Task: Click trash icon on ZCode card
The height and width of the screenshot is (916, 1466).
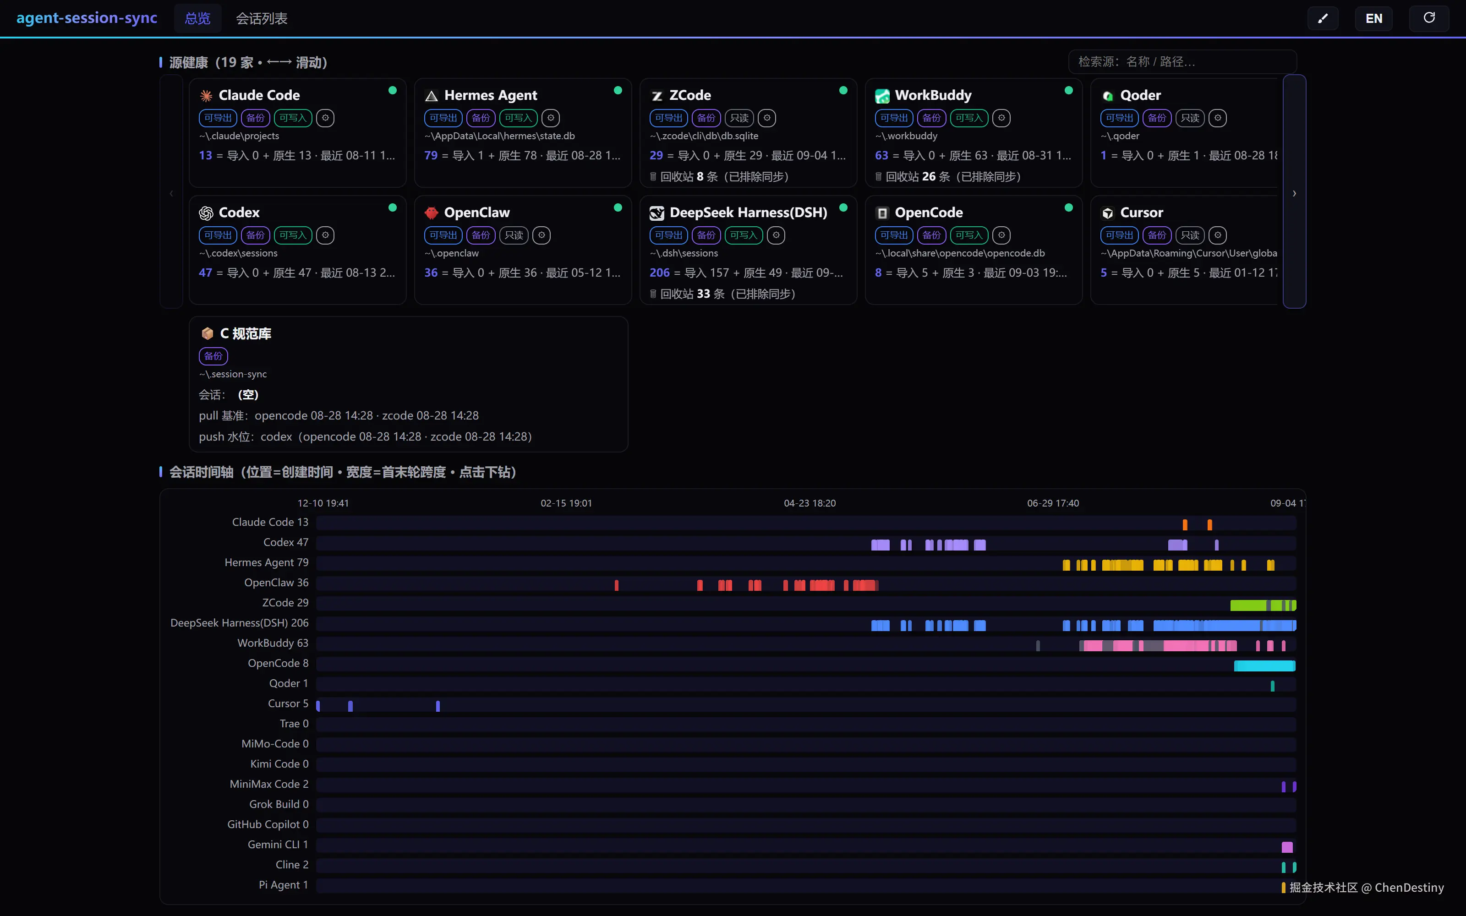Action: [x=653, y=177]
